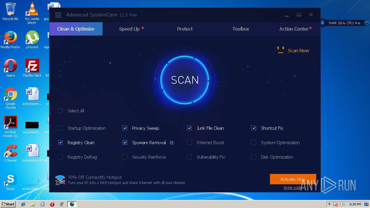Viewport: 370px width, 208px height.
Task: Enable System Optimization checkbox
Action: click(x=254, y=143)
